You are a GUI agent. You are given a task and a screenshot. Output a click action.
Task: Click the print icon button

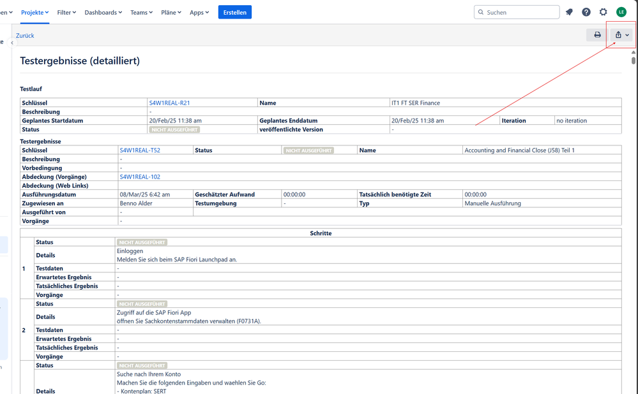(597, 35)
